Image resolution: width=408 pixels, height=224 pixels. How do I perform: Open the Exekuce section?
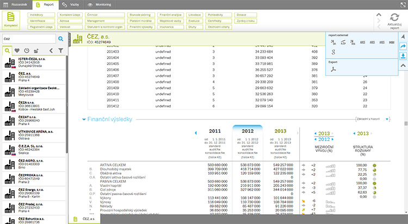[x=195, y=21]
